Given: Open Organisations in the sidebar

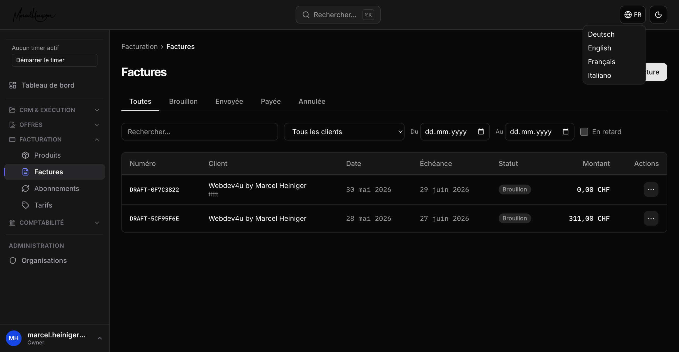Looking at the screenshot, I should tap(54, 260).
